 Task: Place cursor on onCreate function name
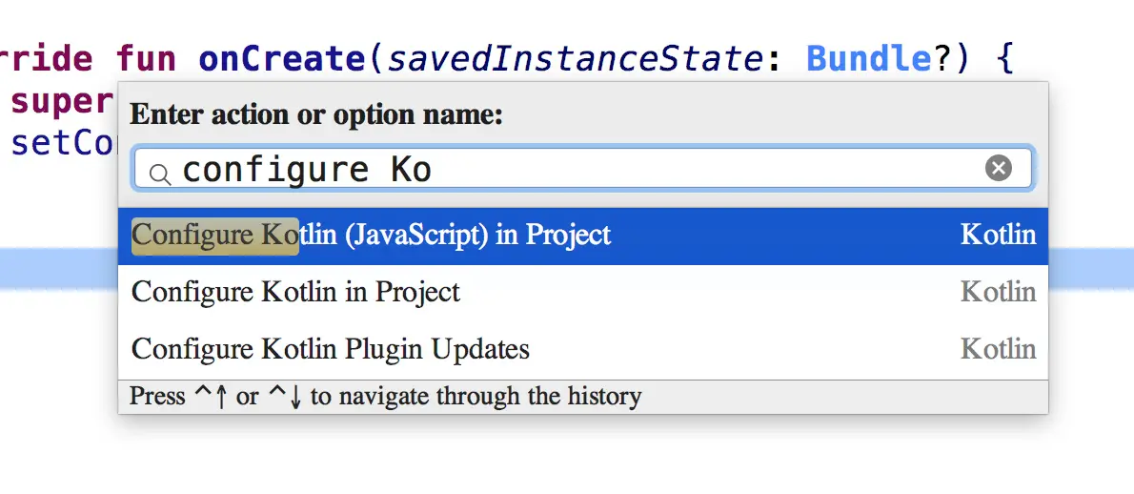point(279,59)
